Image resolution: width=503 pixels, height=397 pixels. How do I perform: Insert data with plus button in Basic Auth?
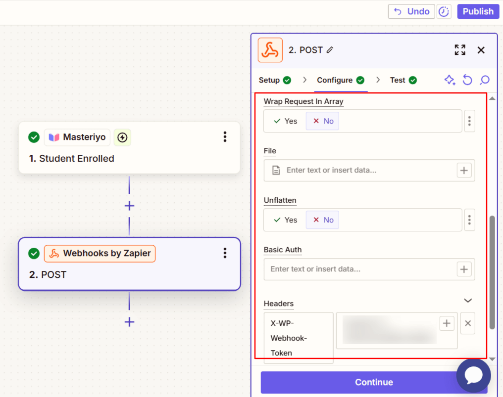point(464,269)
